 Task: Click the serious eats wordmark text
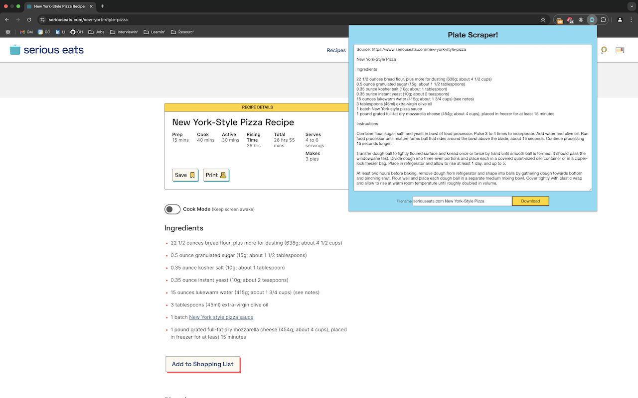(53, 50)
